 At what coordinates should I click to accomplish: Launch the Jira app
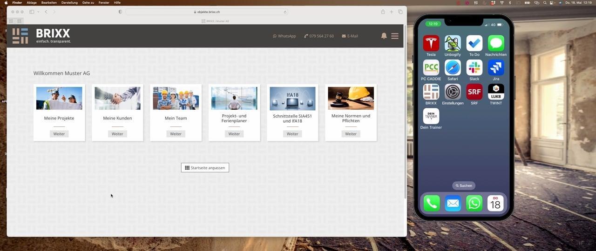pos(496,67)
